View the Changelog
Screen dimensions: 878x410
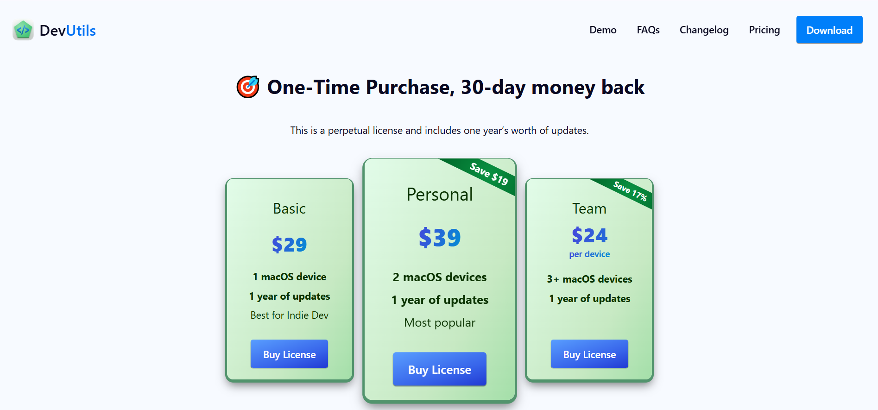pos(704,30)
